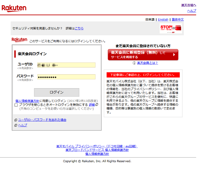
Task: Open the footer 個人情報保護方針 link
Action: pyautogui.click(x=97, y=154)
